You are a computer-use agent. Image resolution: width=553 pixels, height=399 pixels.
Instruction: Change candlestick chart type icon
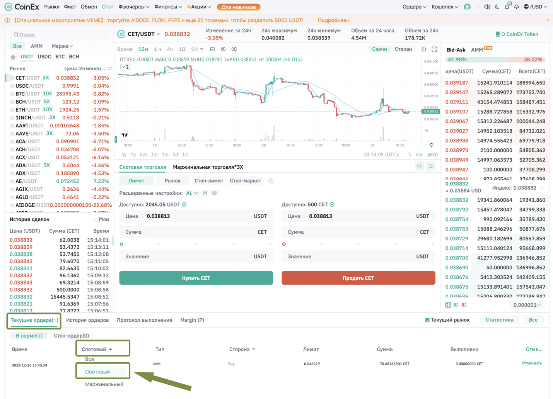[234, 49]
